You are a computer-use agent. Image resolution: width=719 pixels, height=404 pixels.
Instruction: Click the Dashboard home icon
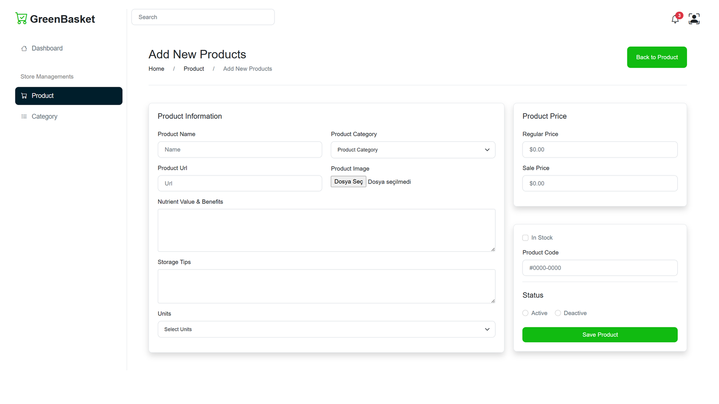click(24, 48)
